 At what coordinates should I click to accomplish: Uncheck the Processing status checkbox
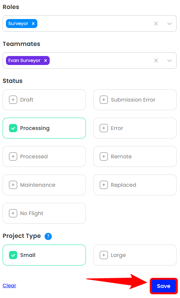13,128
